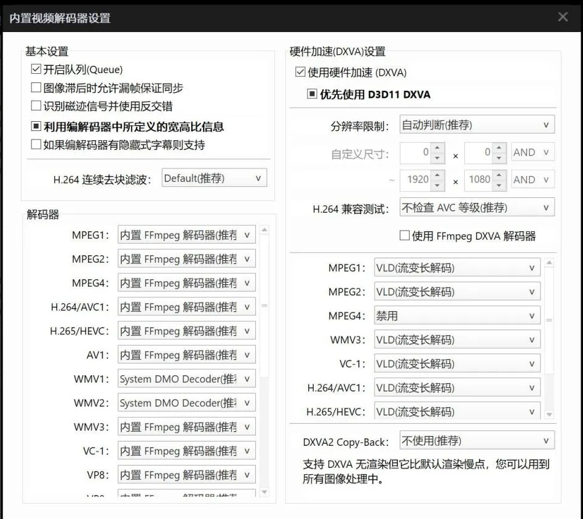
Task: Open DXVA WMV3 VLD dropdown
Action: tap(457, 339)
